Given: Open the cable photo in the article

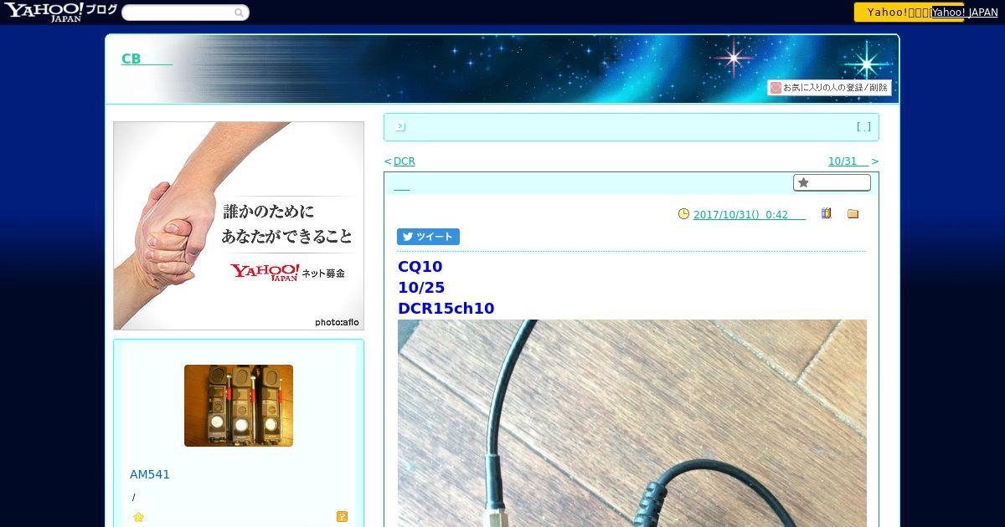Looking at the screenshot, I should [632, 423].
